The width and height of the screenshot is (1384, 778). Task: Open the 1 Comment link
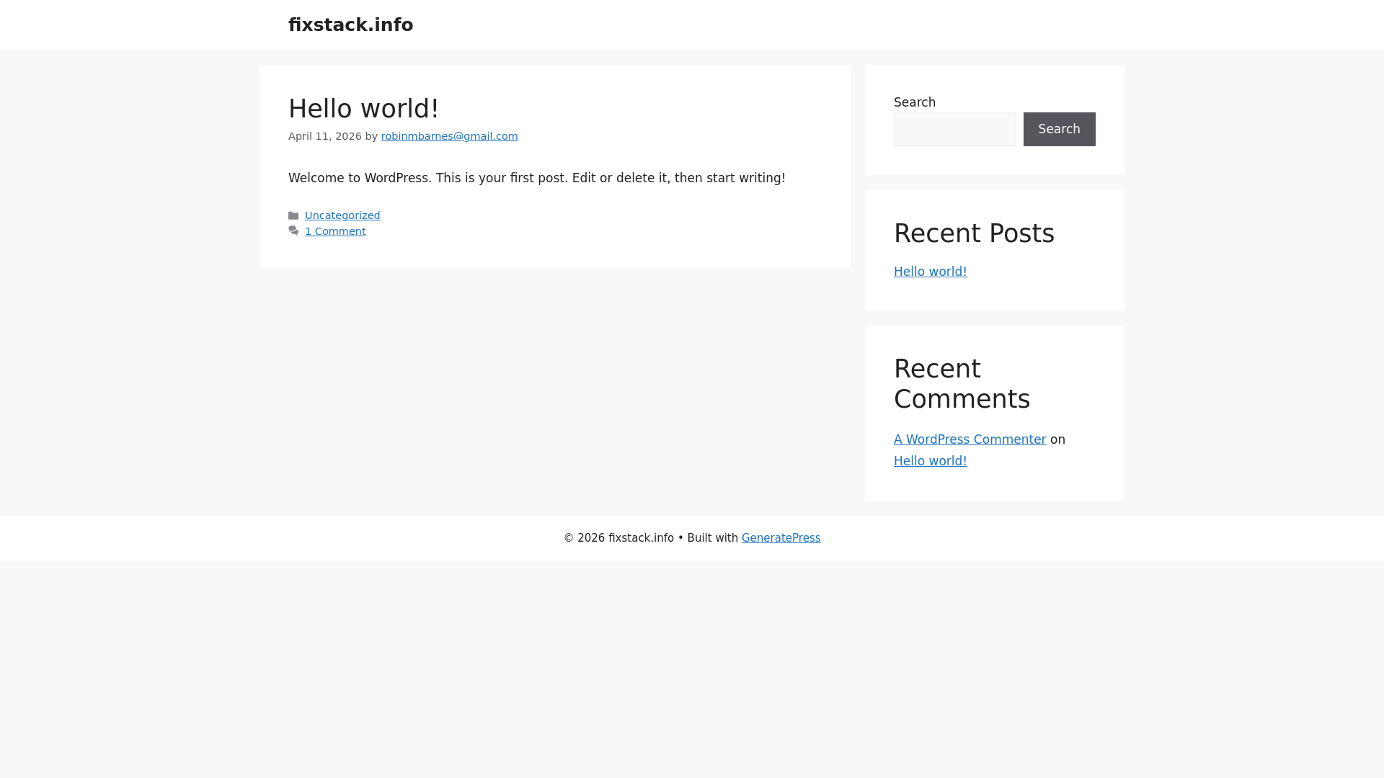[335, 231]
